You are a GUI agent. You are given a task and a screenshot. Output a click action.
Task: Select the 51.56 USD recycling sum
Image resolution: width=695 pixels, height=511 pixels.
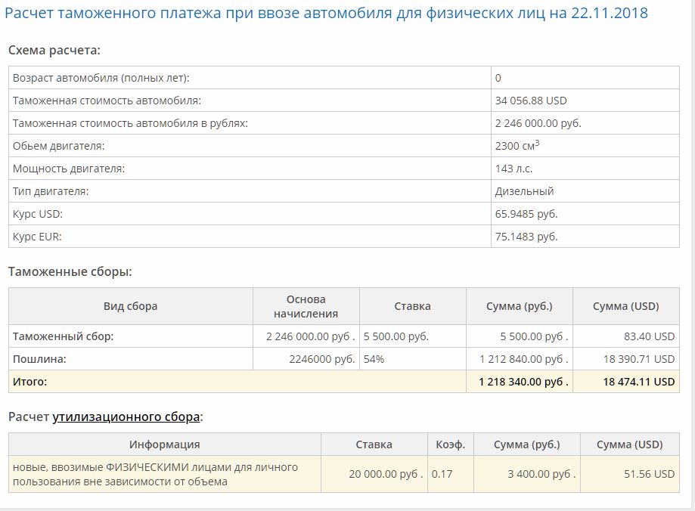click(649, 474)
